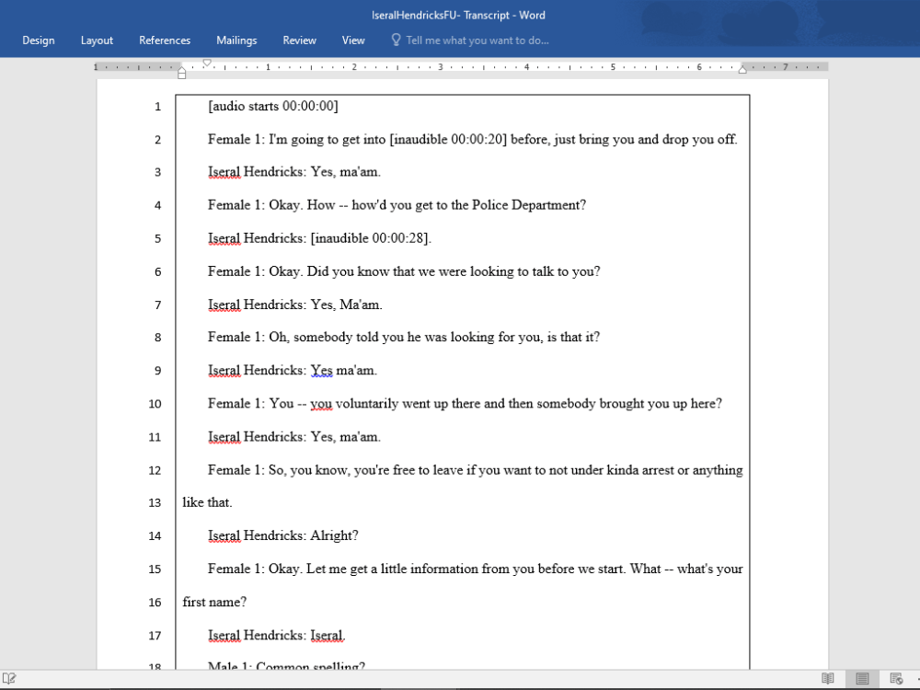
Task: Click 'Did you know that we were looking to talk to you?'
Action: coord(454,271)
